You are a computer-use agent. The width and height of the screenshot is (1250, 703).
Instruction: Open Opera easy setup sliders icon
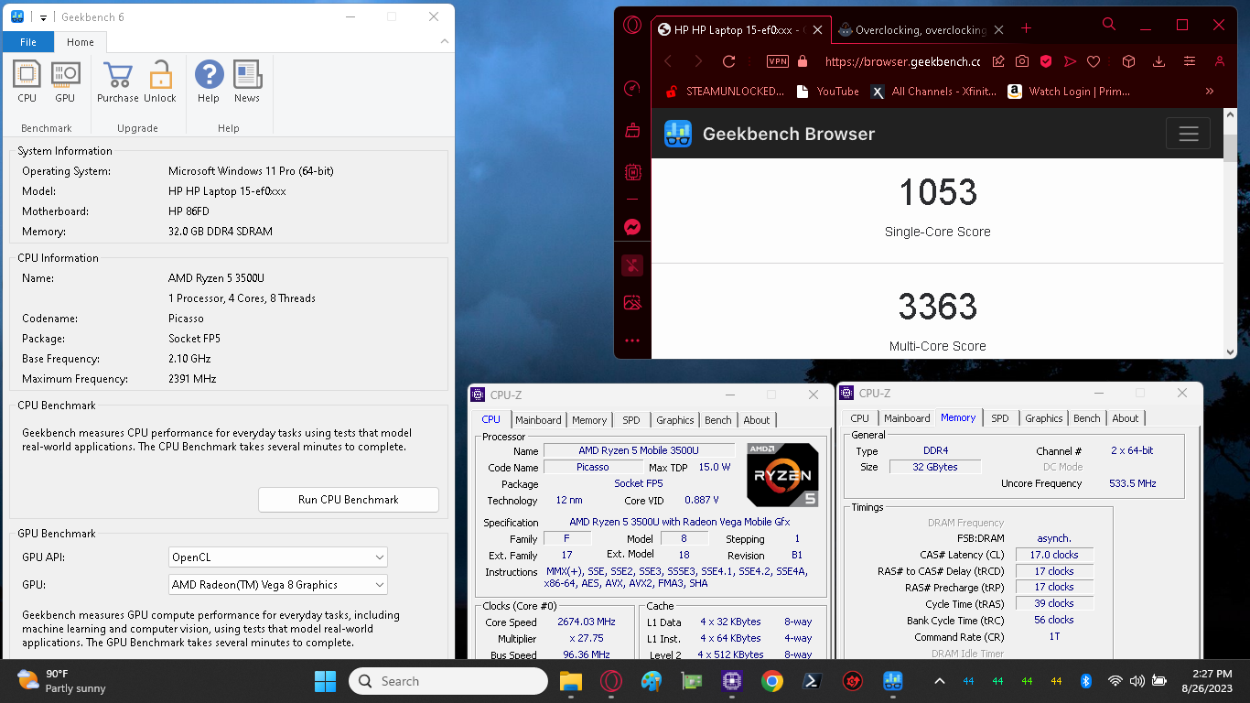pyautogui.click(x=1189, y=61)
